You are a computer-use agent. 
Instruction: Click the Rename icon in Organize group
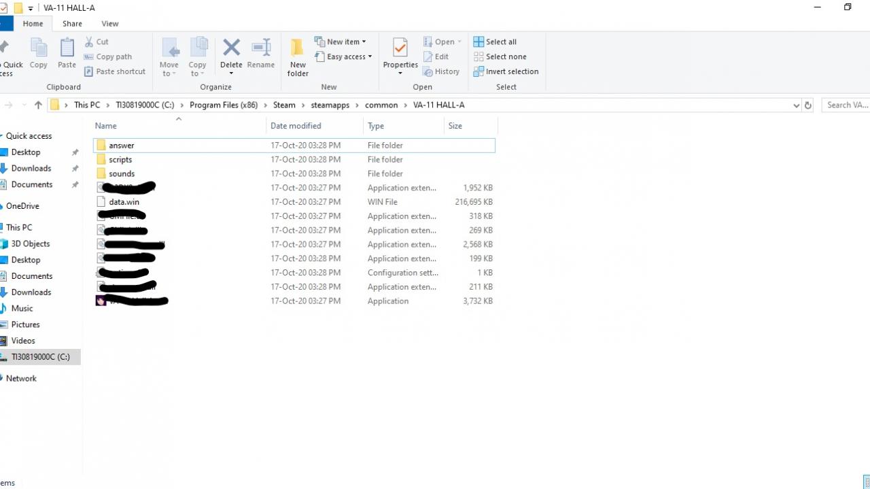click(x=261, y=48)
